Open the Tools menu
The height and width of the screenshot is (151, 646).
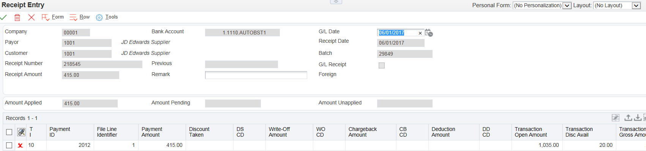point(107,17)
